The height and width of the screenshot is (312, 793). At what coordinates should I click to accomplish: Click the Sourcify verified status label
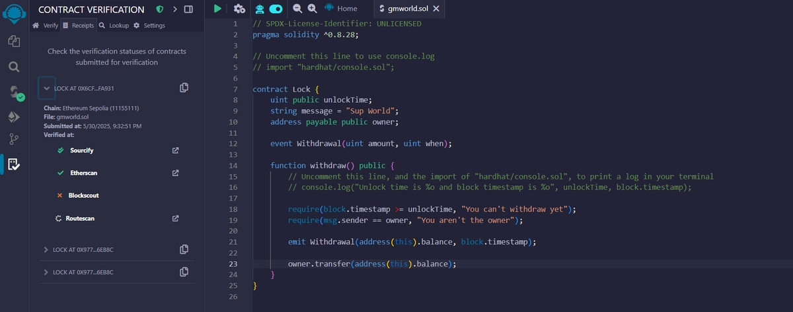click(x=82, y=150)
